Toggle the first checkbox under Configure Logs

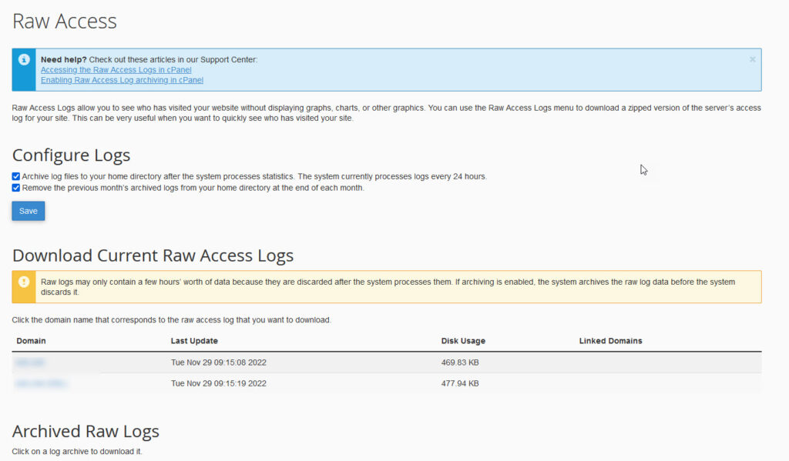(15, 175)
